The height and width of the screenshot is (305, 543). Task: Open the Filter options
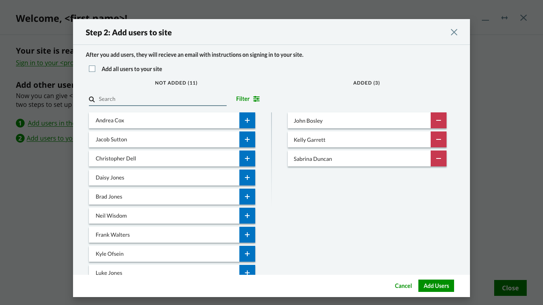248,98
